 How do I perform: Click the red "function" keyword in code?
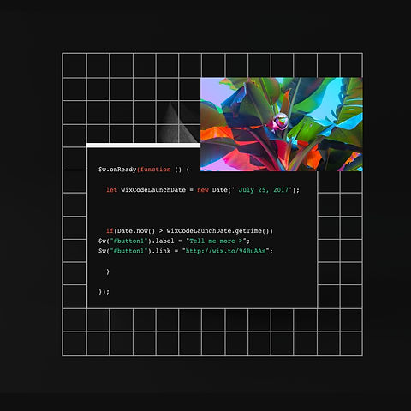point(155,170)
